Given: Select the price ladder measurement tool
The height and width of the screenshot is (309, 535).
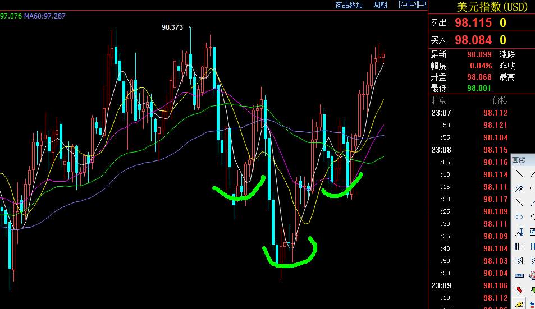Looking at the screenshot, I should 519,232.
